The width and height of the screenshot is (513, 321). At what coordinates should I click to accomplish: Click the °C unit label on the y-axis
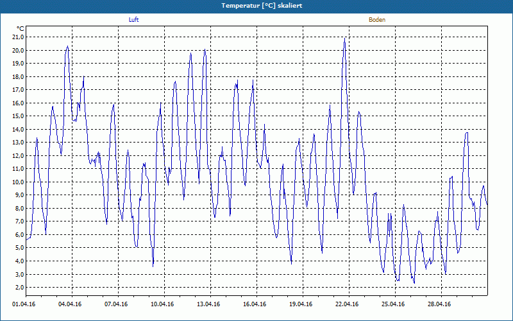pyautogui.click(x=21, y=29)
